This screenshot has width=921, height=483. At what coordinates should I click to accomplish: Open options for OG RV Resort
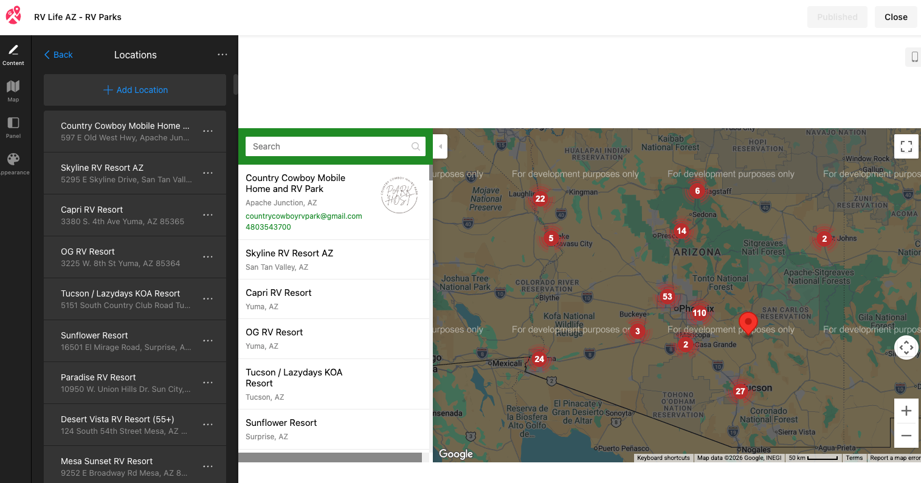(208, 257)
